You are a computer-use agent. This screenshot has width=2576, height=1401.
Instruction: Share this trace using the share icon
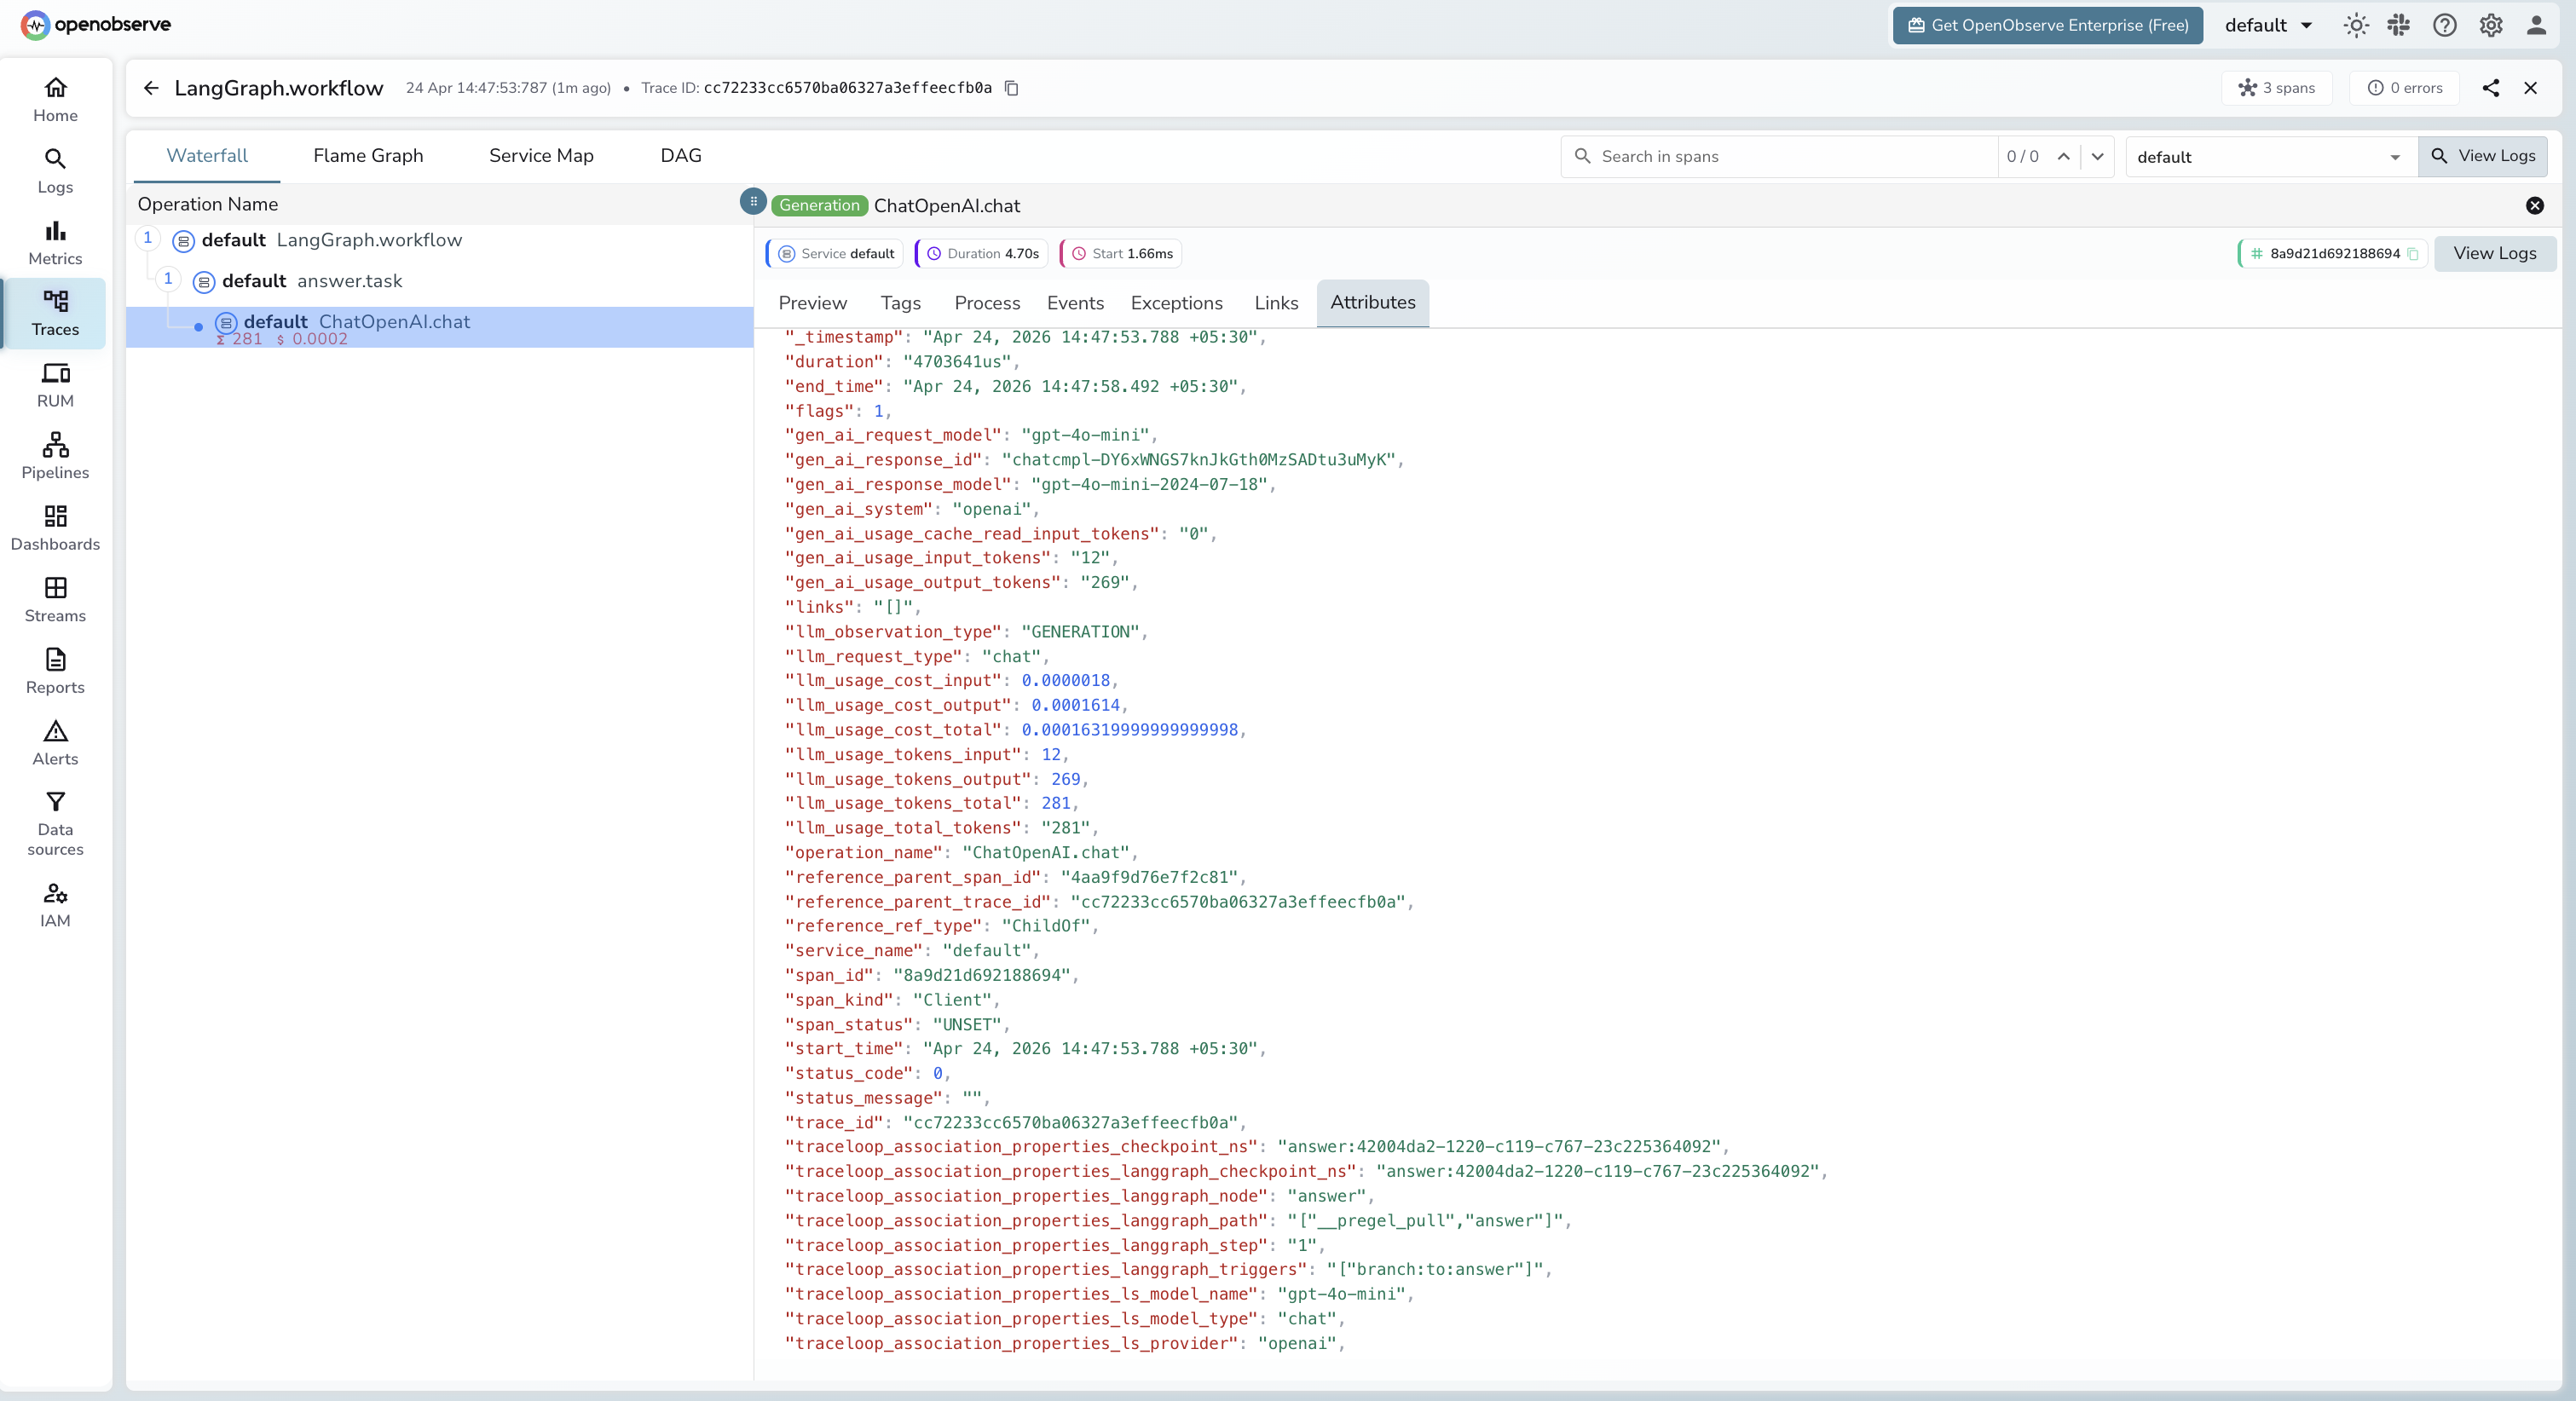[x=2491, y=88]
